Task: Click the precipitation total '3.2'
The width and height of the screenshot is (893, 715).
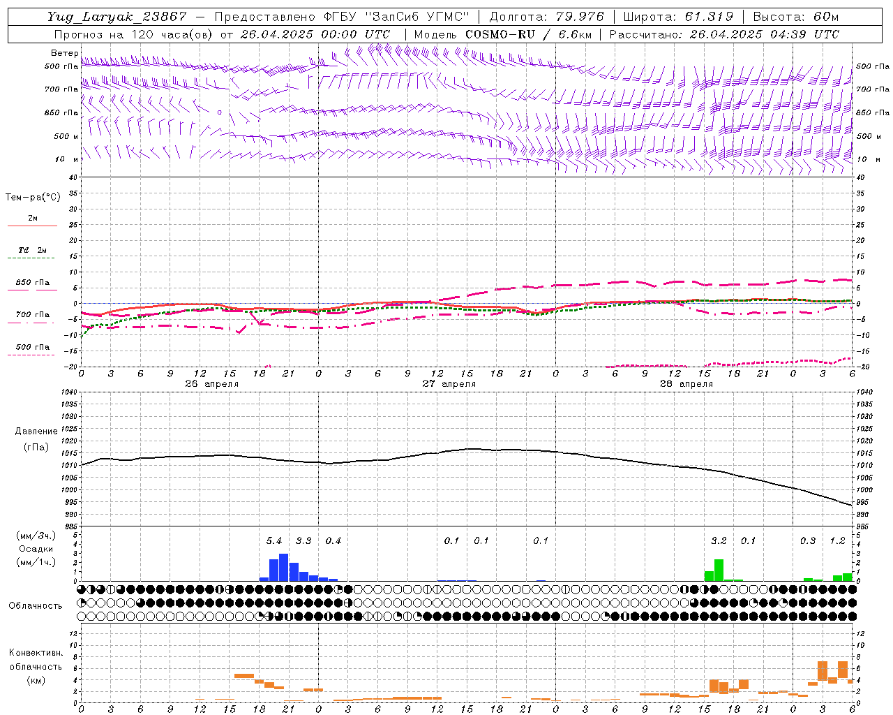Action: click(719, 541)
